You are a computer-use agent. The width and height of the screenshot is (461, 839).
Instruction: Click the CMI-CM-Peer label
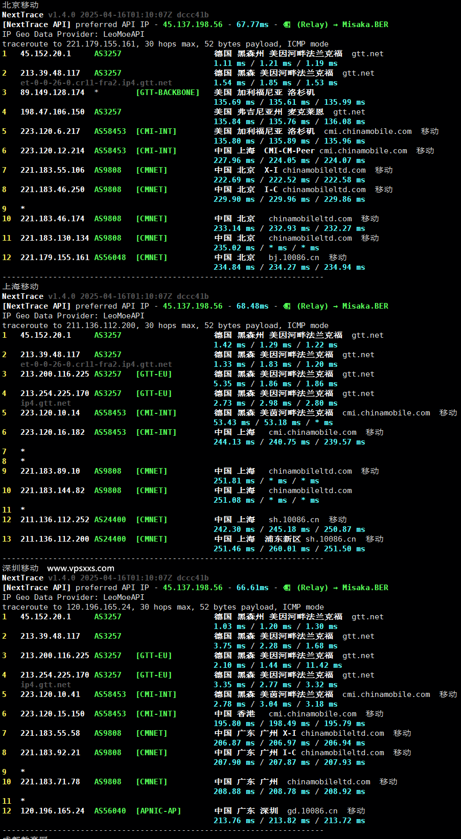tap(289, 151)
